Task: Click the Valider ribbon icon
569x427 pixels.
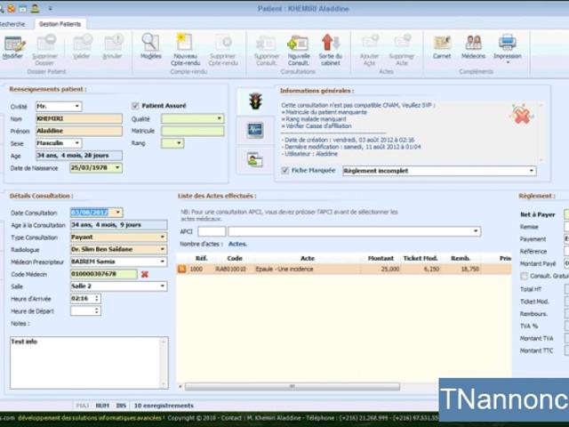Action: click(x=83, y=43)
